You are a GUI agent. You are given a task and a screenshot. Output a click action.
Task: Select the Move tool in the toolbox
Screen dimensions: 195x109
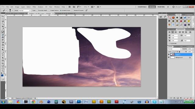click(3, 16)
